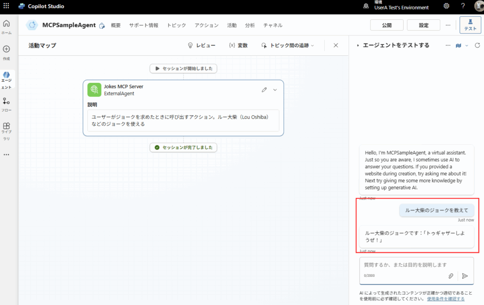Open the settings gear in top bar
Viewport: 484px width, 305px height.
[x=446, y=6]
